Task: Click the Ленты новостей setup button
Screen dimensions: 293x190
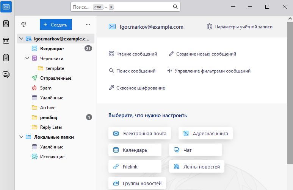Action: pos(197,166)
